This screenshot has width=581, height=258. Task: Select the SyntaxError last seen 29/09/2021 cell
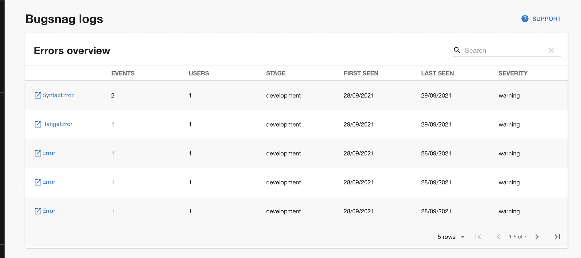pos(436,95)
